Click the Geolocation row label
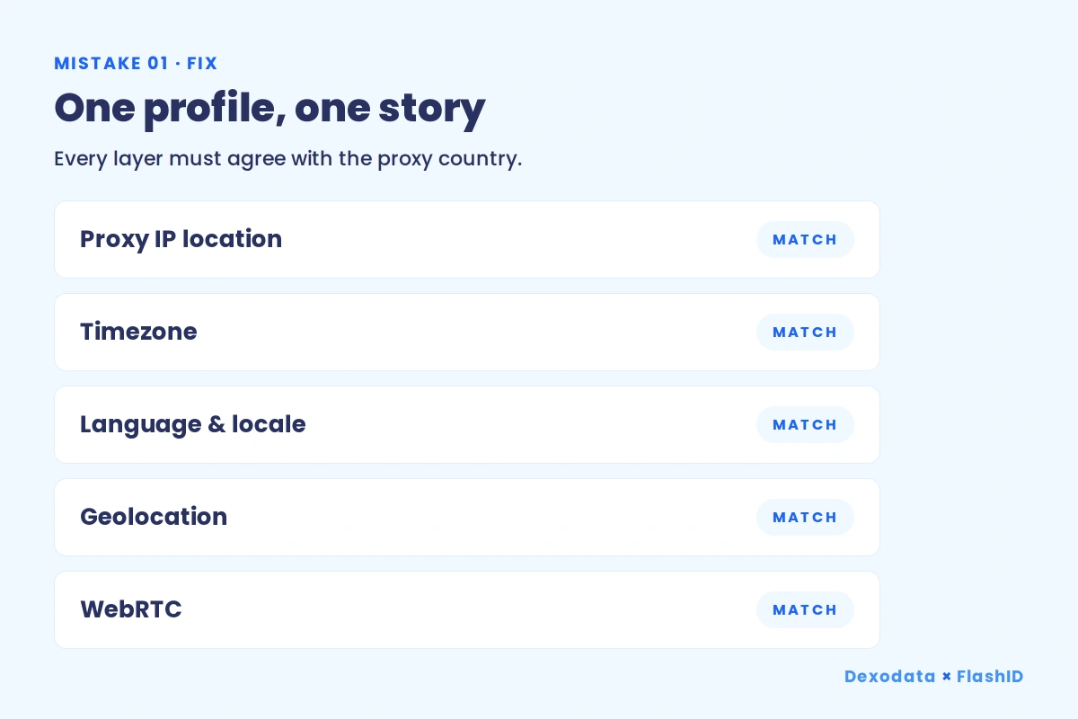Image resolution: width=1078 pixels, height=719 pixels. [154, 517]
